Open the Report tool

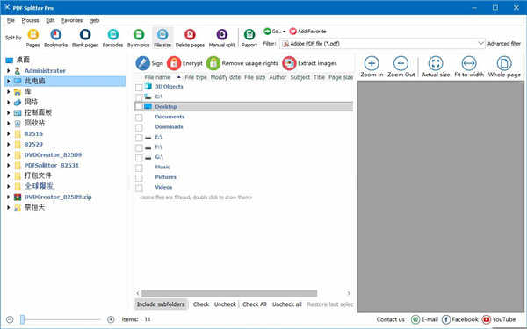(249, 34)
